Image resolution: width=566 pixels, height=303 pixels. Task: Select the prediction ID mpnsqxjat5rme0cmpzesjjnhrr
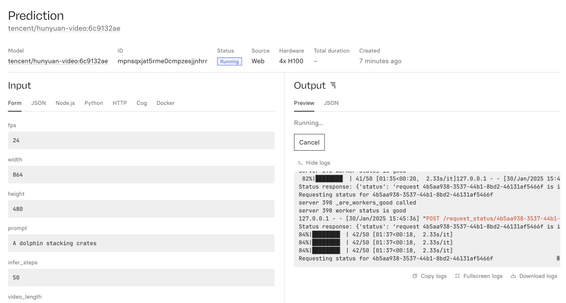(163, 61)
